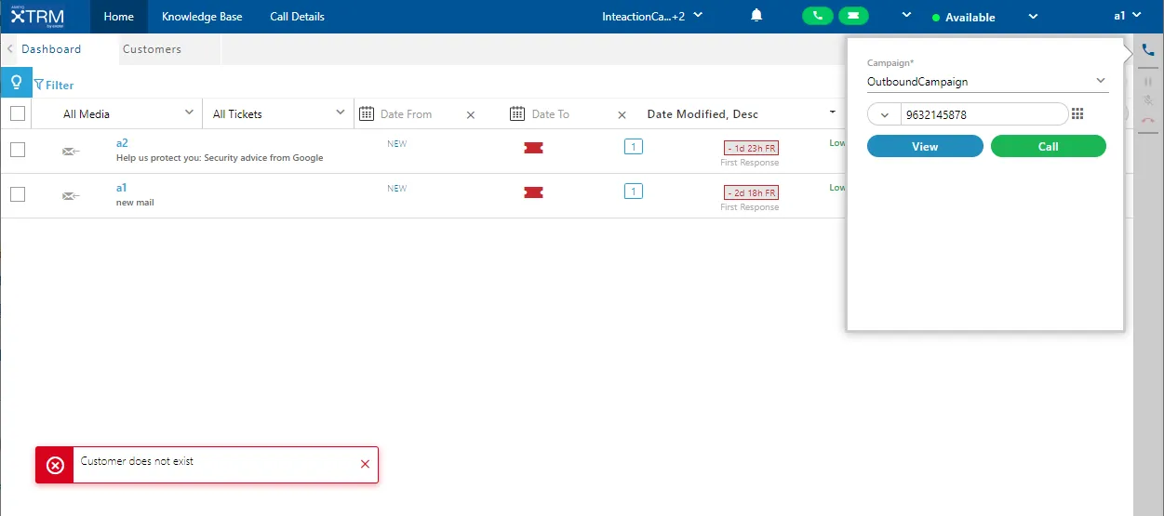Open the Date From calendar icon
1164x516 pixels.
(367, 113)
